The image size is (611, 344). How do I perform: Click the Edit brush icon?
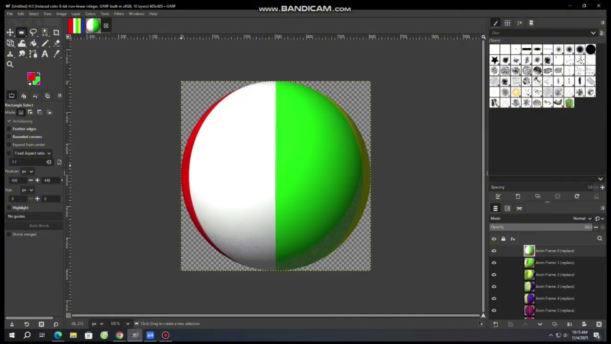pyautogui.click(x=498, y=196)
